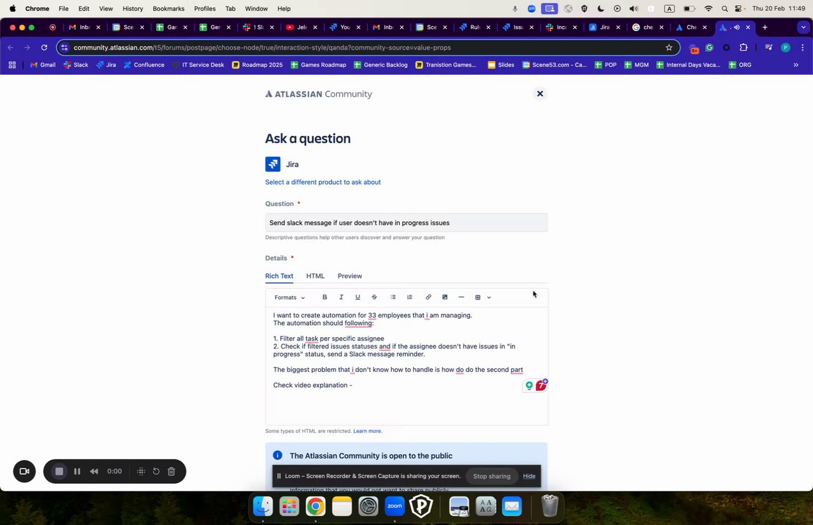Switch to the HTML tab
Image resolution: width=813 pixels, height=525 pixels.
click(x=315, y=276)
